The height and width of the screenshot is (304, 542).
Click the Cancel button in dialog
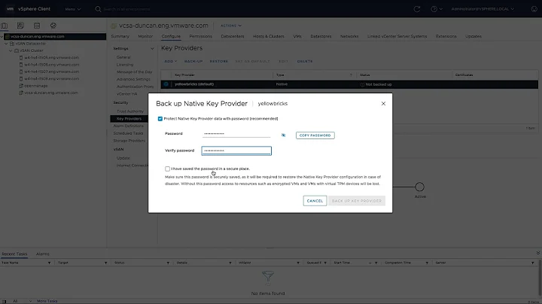click(315, 201)
